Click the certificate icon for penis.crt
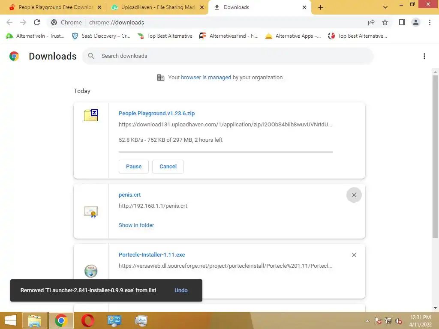 pyautogui.click(x=91, y=212)
